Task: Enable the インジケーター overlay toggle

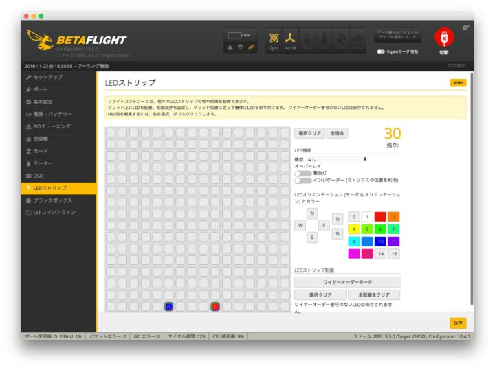Action: tap(302, 181)
